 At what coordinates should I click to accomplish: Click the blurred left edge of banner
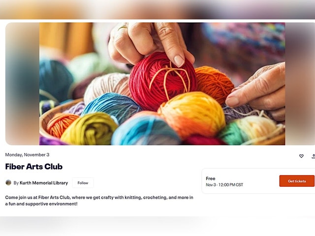pos(22,84)
